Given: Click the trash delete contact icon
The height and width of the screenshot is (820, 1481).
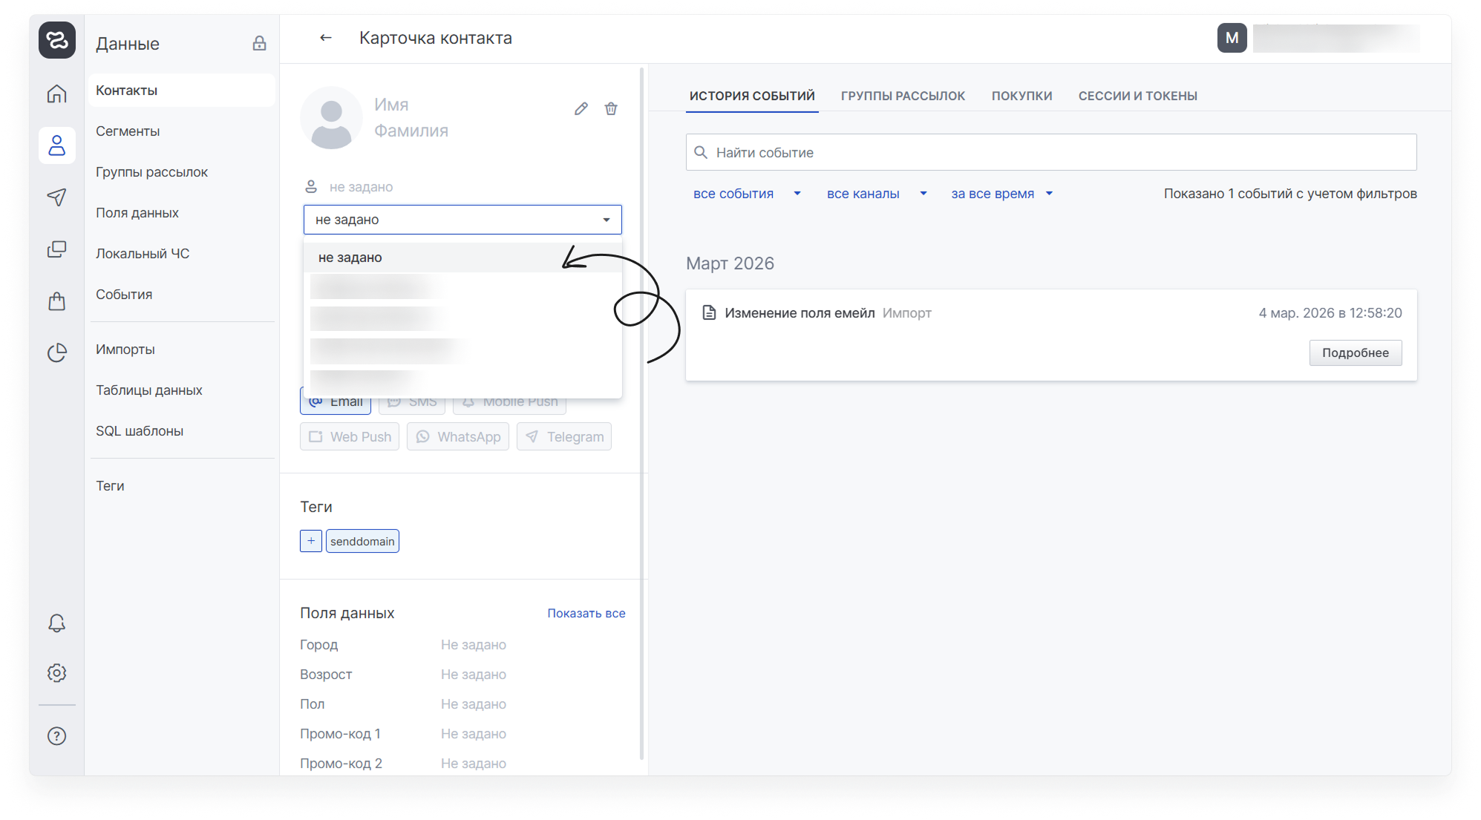Looking at the screenshot, I should coord(611,109).
